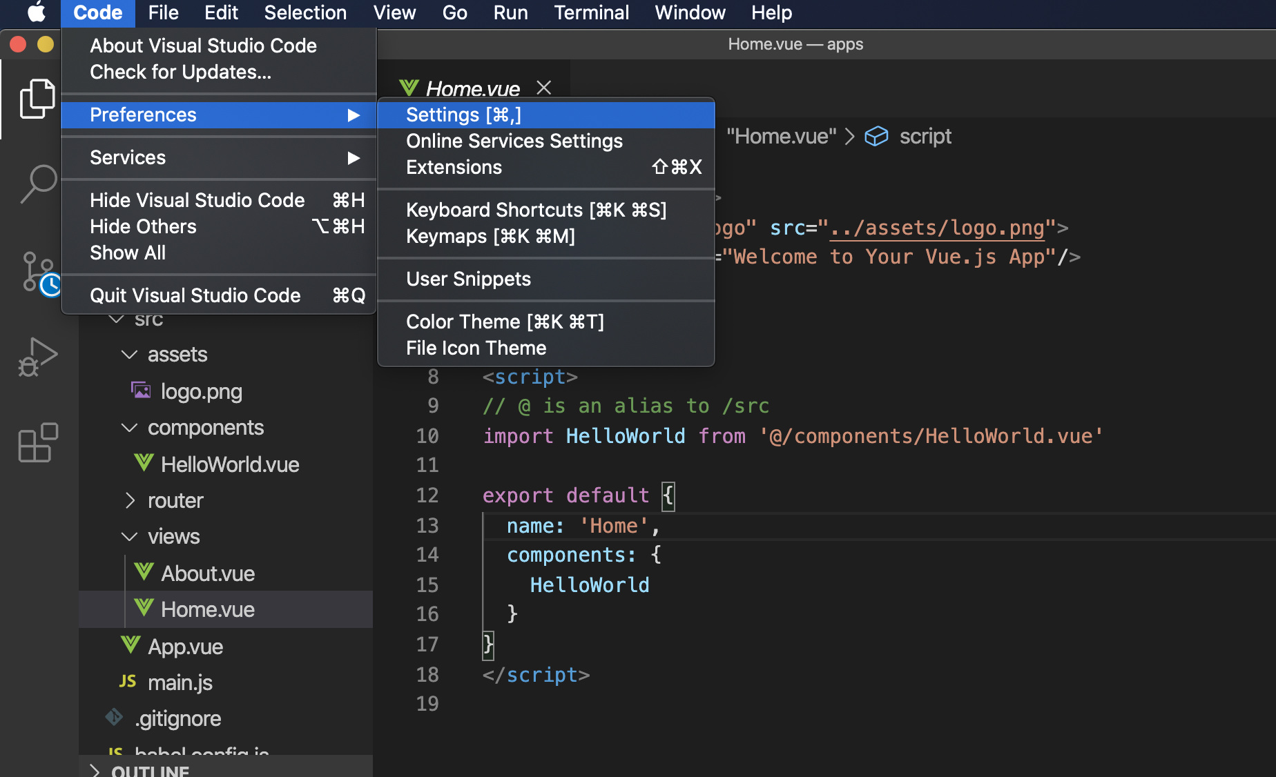Click the Vue icon beside App.vue
Viewport: 1276px width, 777px height.
point(130,645)
